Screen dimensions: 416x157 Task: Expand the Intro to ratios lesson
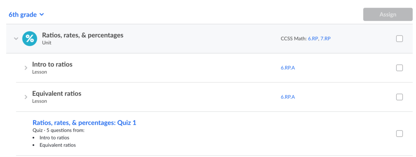click(26, 68)
